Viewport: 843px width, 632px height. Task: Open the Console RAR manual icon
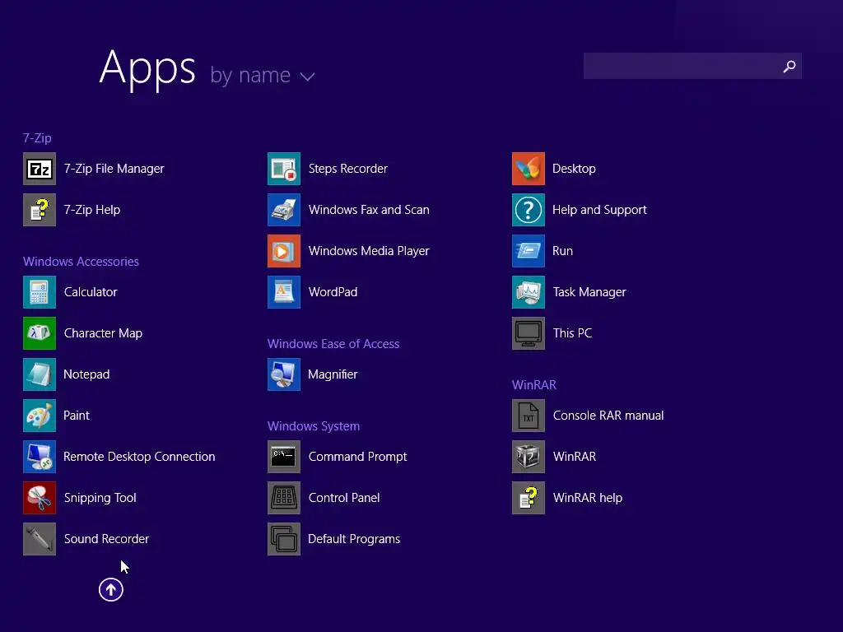point(529,416)
